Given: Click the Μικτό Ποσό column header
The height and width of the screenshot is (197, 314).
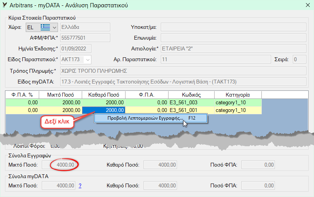Looking at the screenshot, I should [x=61, y=95].
